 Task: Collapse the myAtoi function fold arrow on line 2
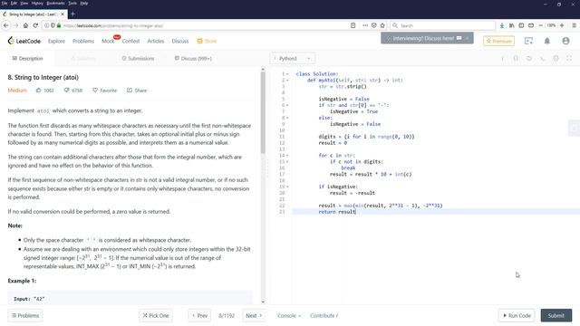point(287,81)
